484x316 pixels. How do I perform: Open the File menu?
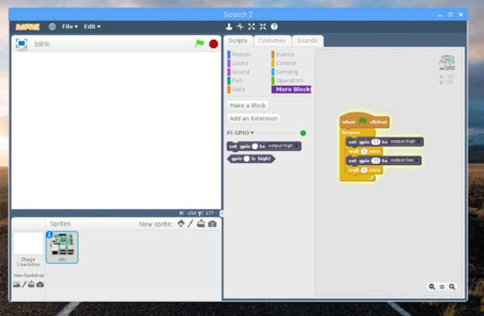(x=70, y=27)
